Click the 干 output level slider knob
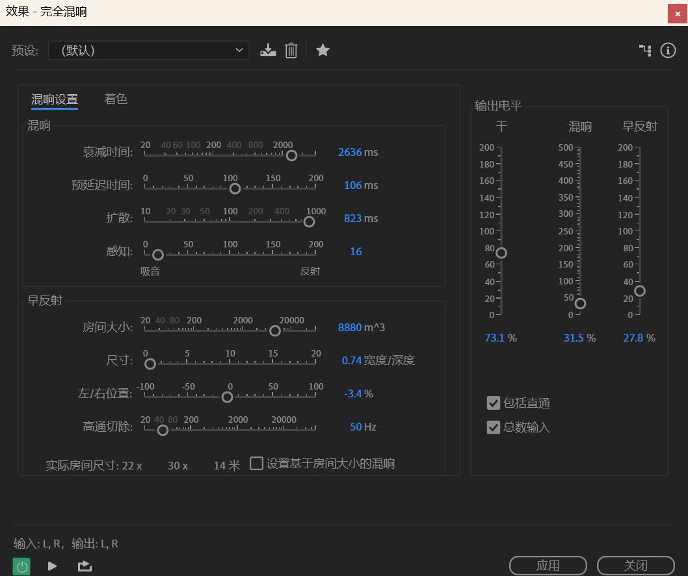The height and width of the screenshot is (576, 688). (501, 253)
